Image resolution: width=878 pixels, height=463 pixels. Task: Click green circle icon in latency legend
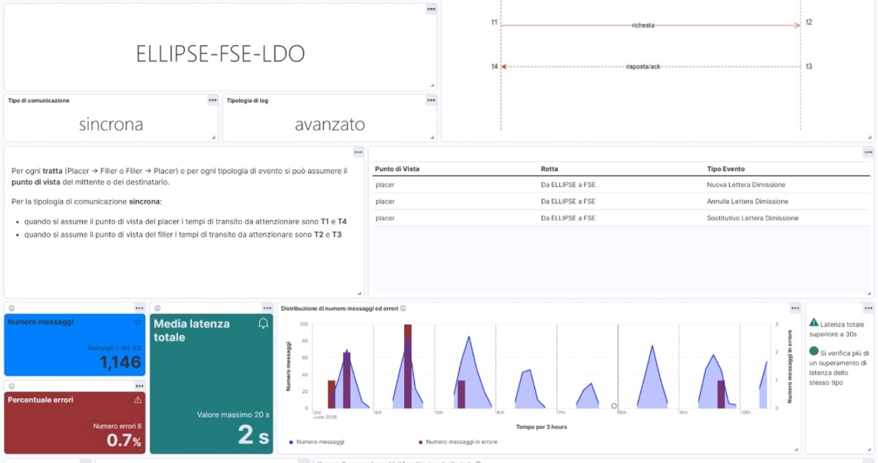[x=814, y=351]
